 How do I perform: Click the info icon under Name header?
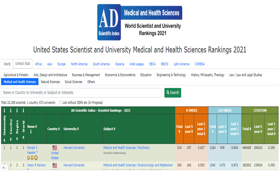31,132
